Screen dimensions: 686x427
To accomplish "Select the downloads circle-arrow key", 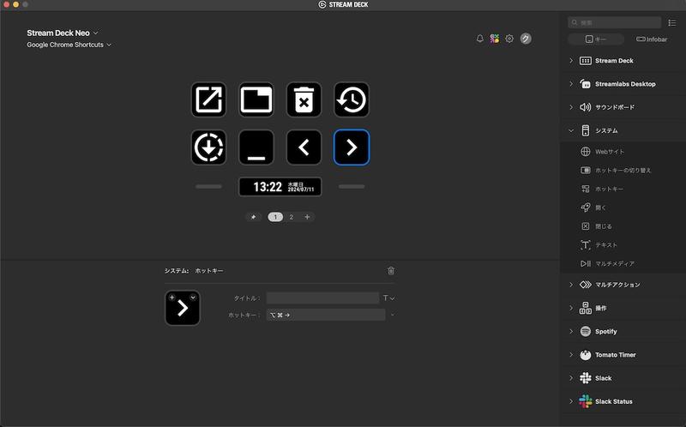I will (x=208, y=147).
